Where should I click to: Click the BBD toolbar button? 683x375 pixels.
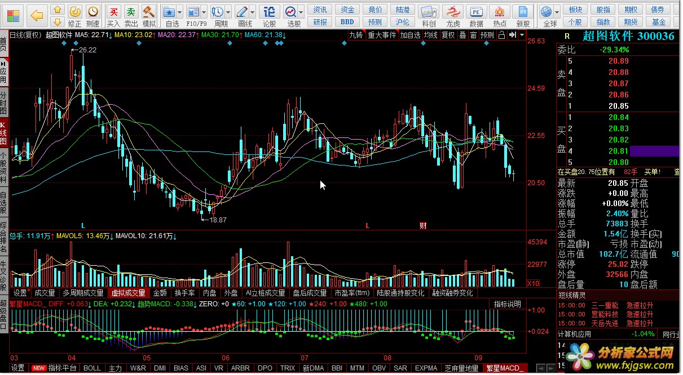click(347, 22)
